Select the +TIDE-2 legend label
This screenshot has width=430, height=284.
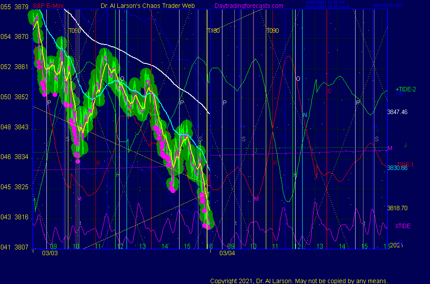click(405, 89)
